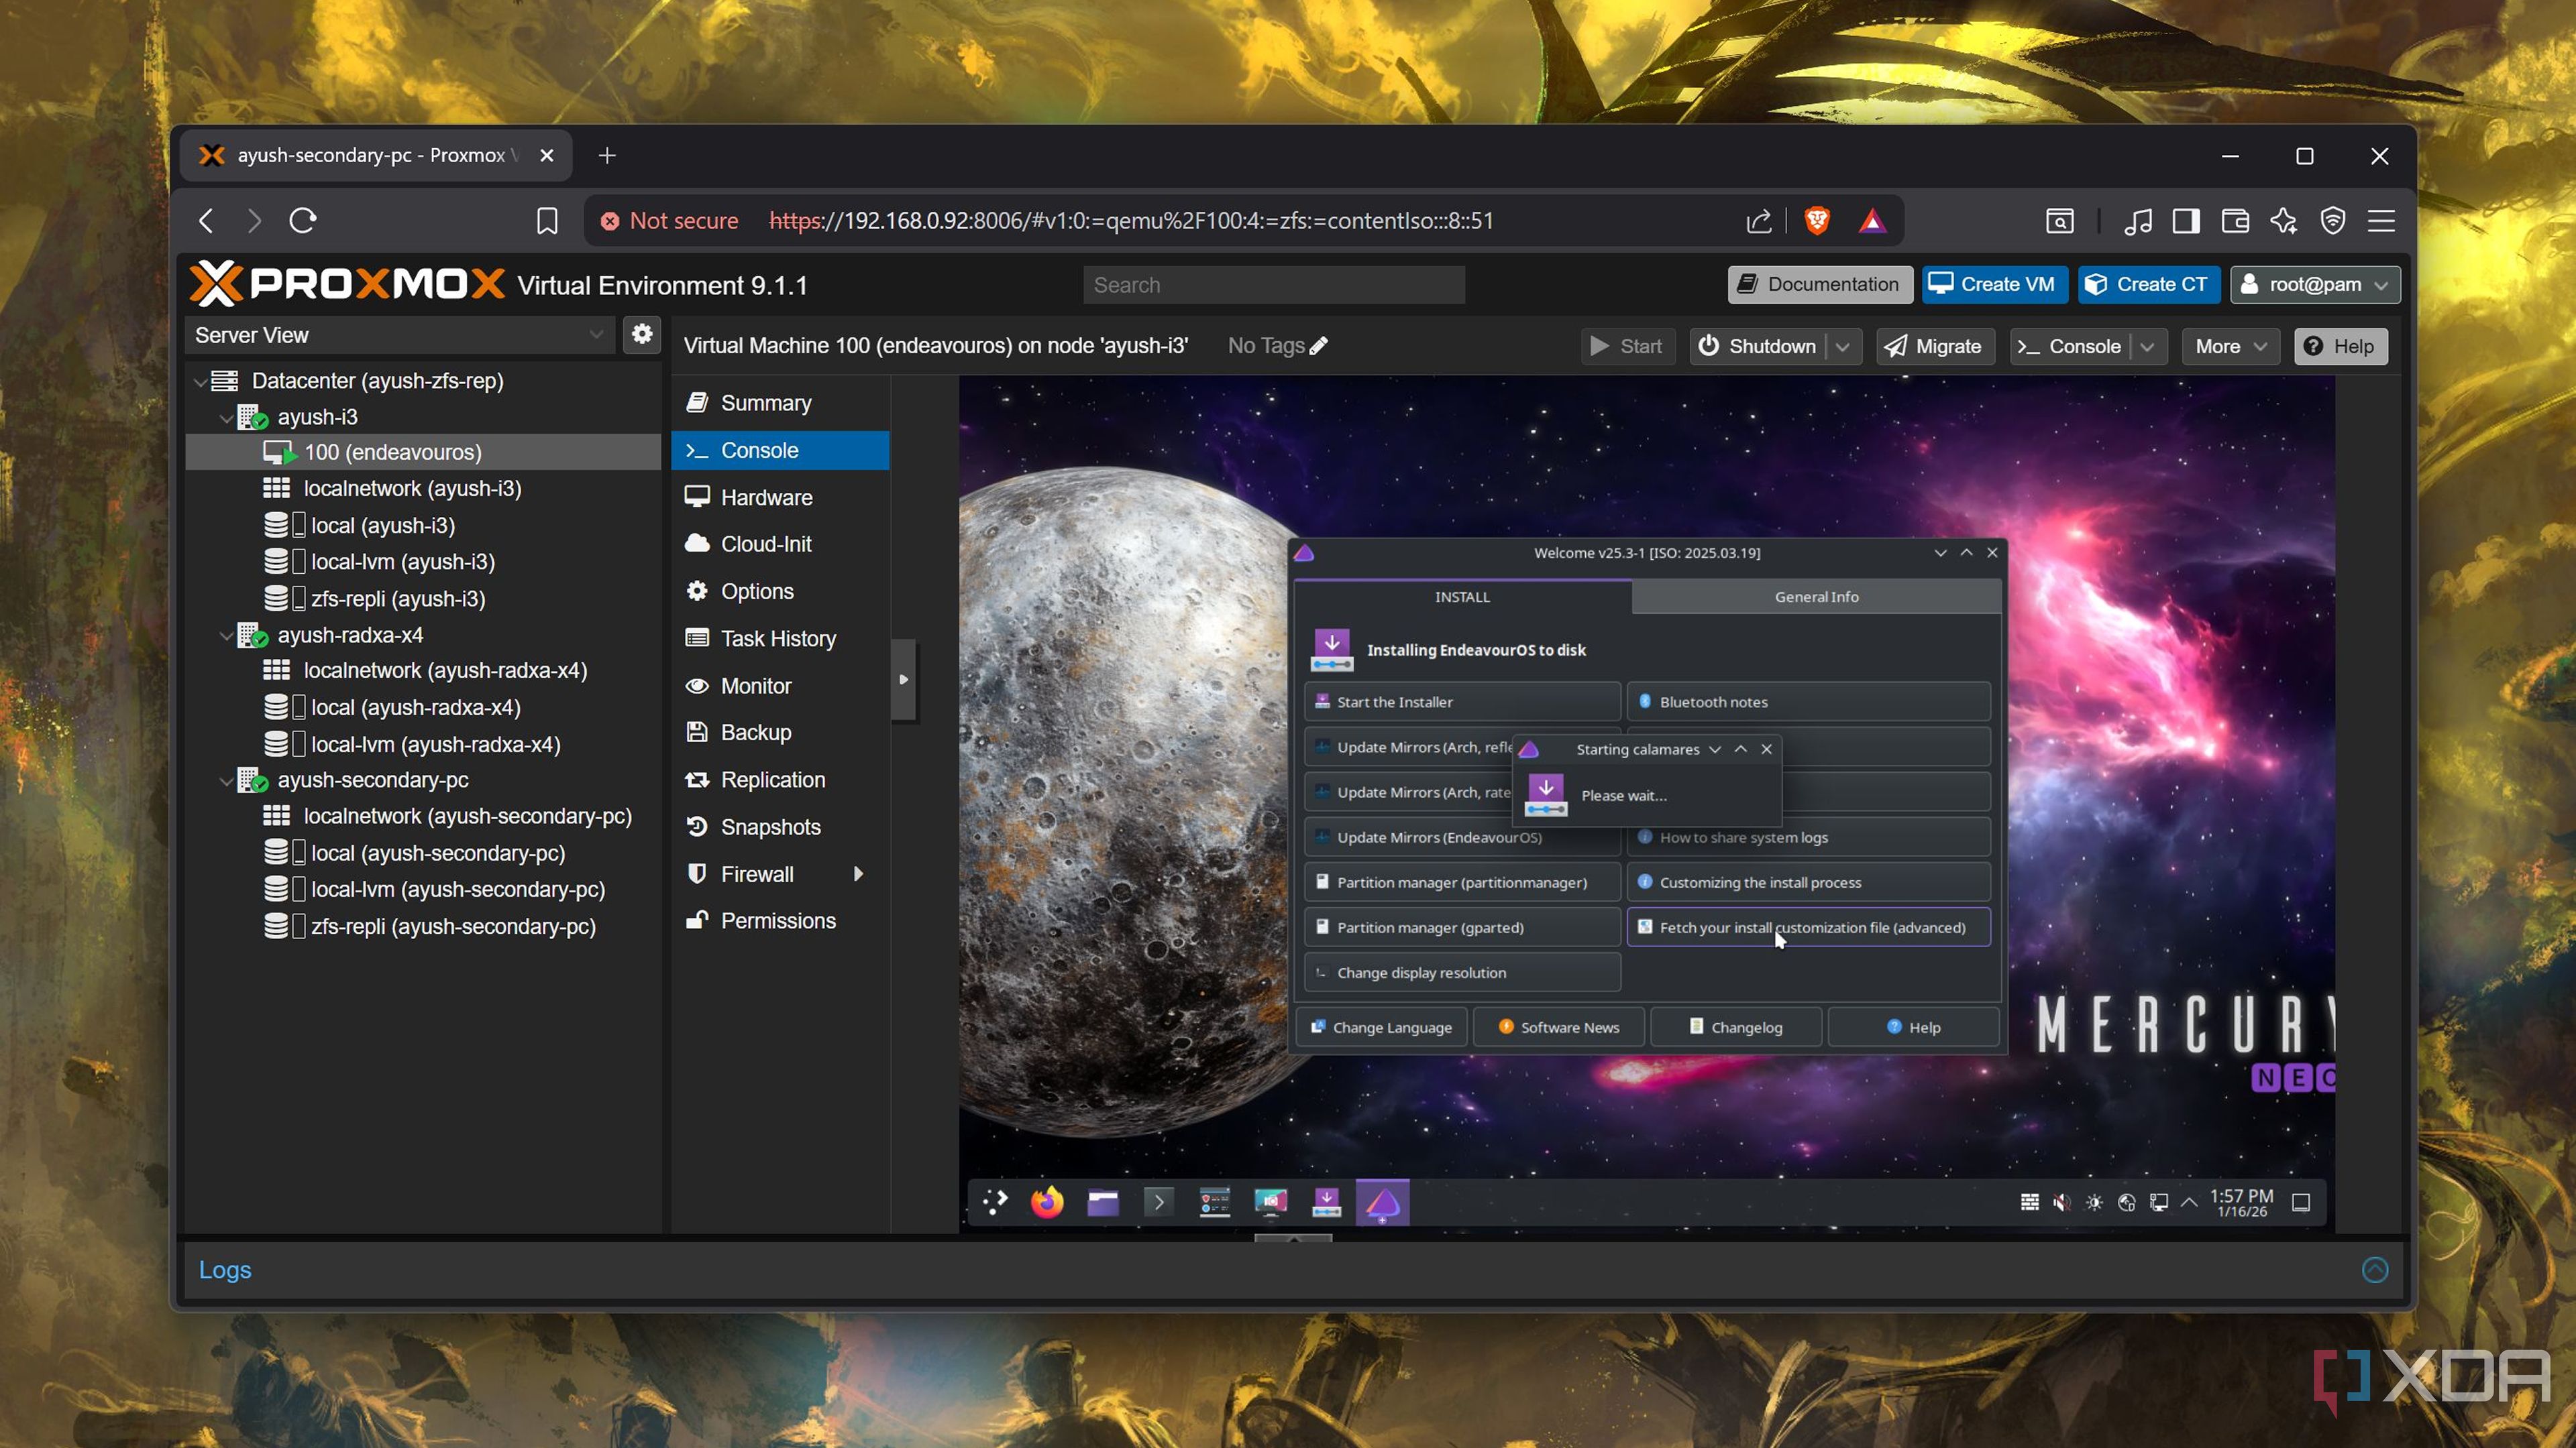The image size is (2576, 1448).
Task: Click the Migrate button
Action: 1935,346
